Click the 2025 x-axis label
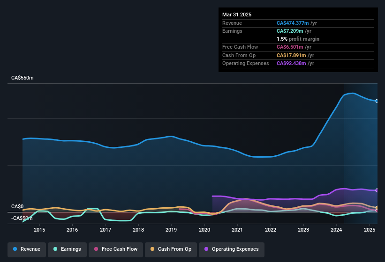This screenshot has height=262, width=385. point(370,230)
